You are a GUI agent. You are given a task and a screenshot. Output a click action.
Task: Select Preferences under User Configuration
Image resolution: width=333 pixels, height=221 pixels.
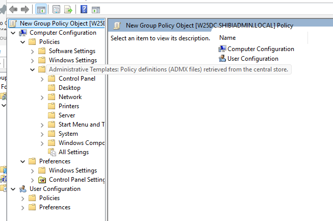click(x=55, y=207)
